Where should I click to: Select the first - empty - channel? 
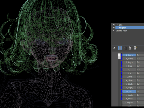point(129,102)
